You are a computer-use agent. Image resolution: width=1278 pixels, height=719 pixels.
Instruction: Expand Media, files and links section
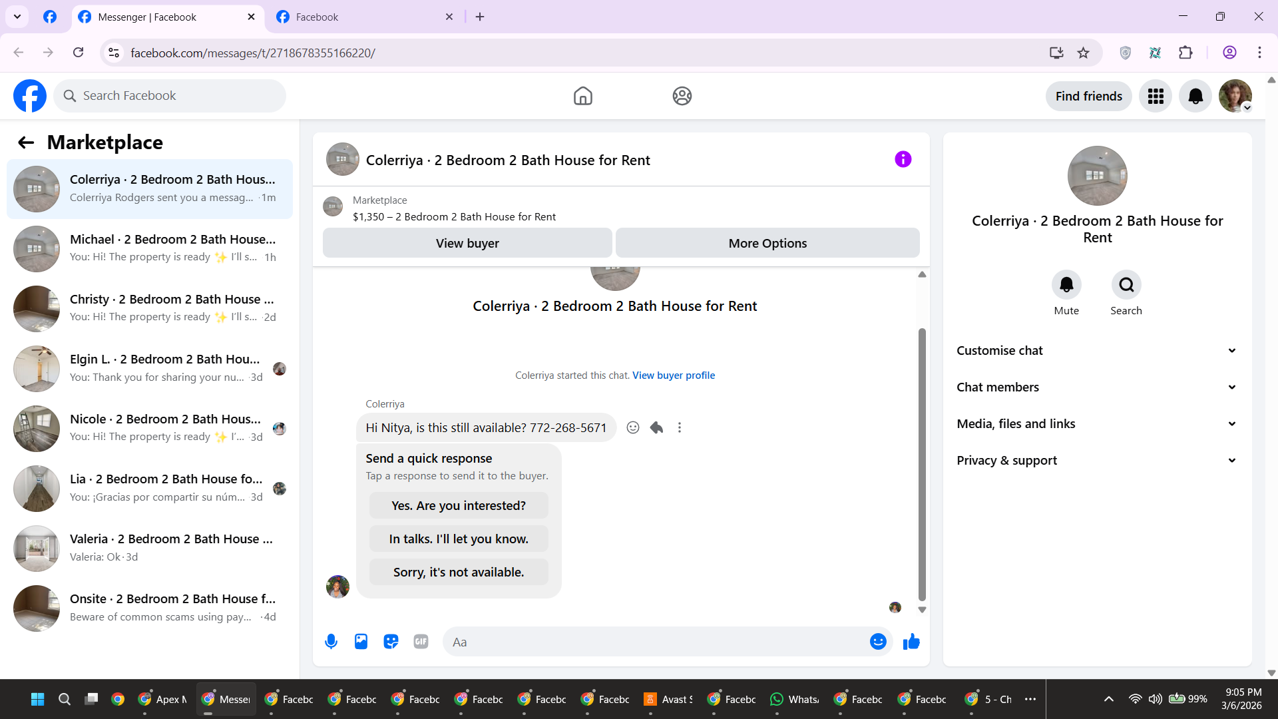[x=1097, y=424]
